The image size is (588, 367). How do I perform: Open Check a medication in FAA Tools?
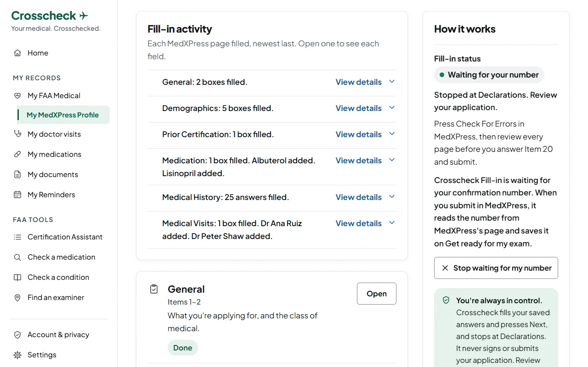coord(59,257)
